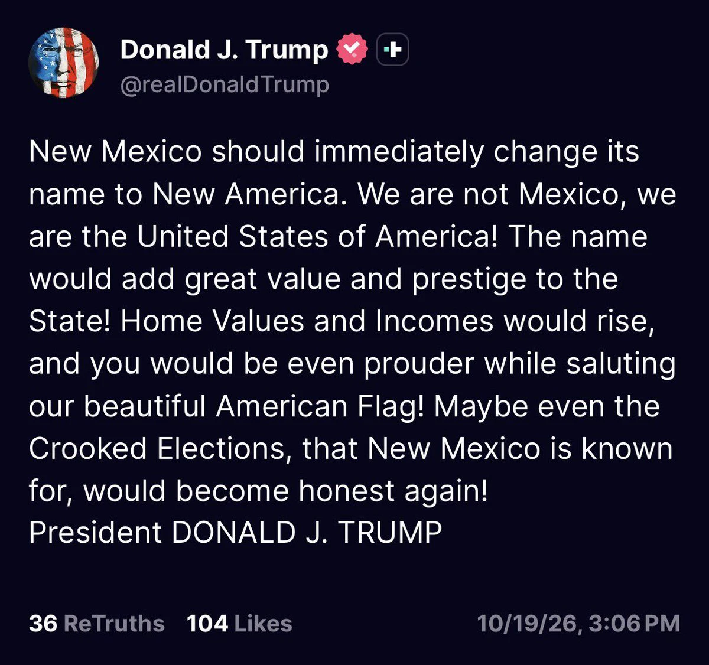Click the 10/19/26 date in the timestamp

(x=527, y=624)
